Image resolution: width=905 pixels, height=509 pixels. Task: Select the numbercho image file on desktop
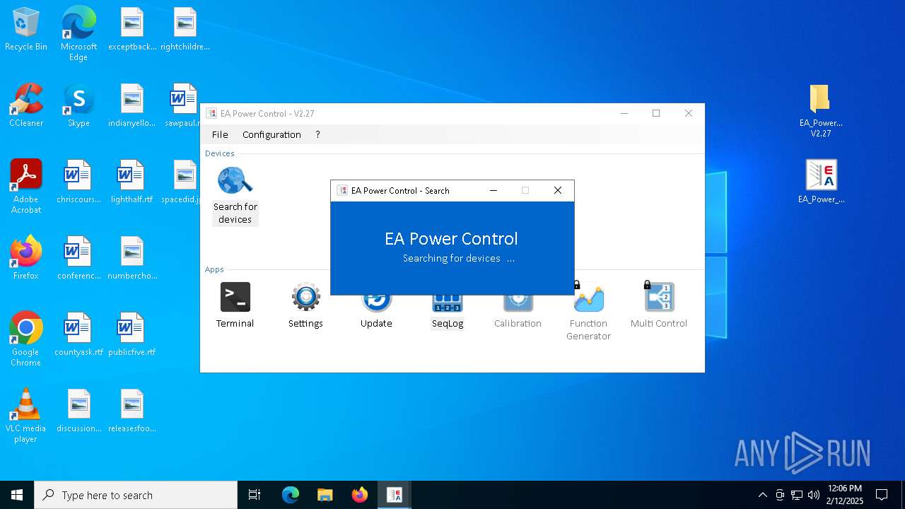pos(132,257)
